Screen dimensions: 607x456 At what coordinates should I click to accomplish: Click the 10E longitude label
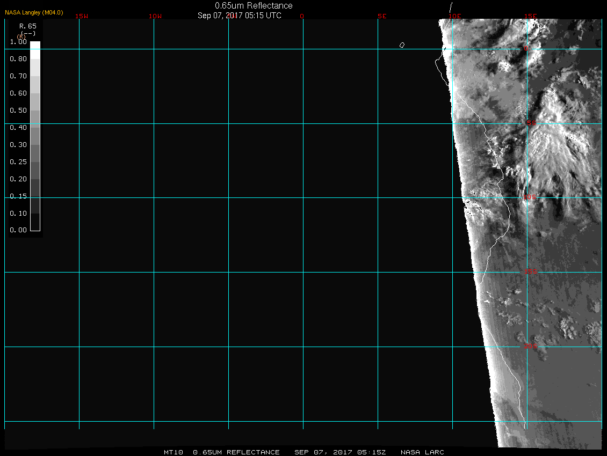point(455,16)
